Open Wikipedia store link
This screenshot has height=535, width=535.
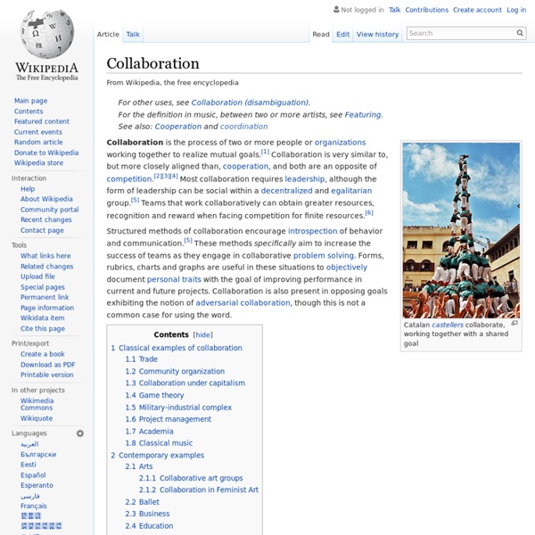tap(38, 163)
